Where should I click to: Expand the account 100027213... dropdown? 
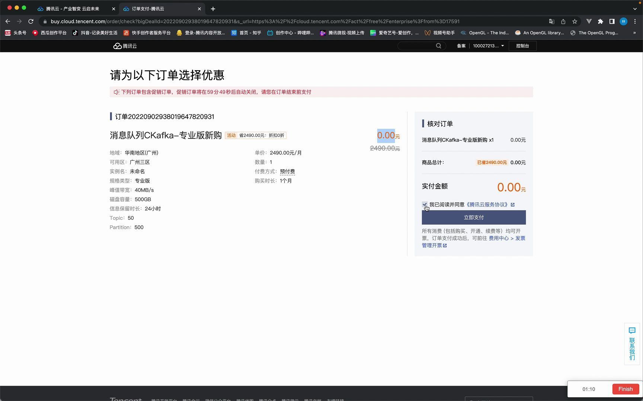click(x=489, y=46)
